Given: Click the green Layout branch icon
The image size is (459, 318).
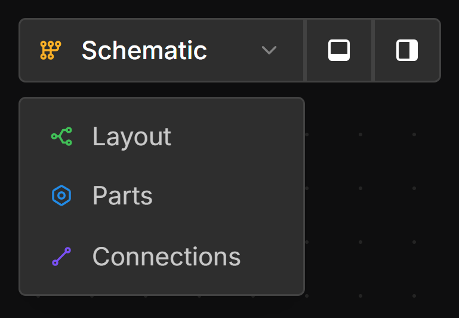Looking at the screenshot, I should [x=61, y=137].
